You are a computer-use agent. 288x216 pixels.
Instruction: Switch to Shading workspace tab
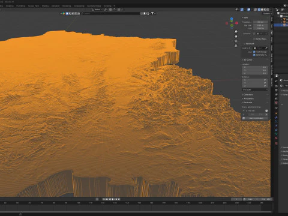click(45, 6)
